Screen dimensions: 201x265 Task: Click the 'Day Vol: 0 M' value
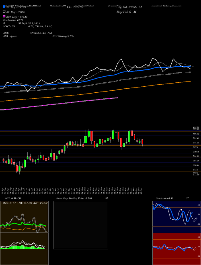point(126,12)
